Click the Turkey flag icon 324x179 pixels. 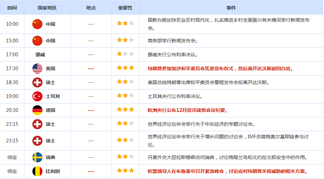[x=37, y=96]
